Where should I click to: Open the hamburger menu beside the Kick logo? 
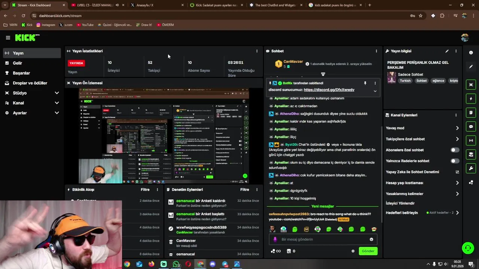click(8, 37)
